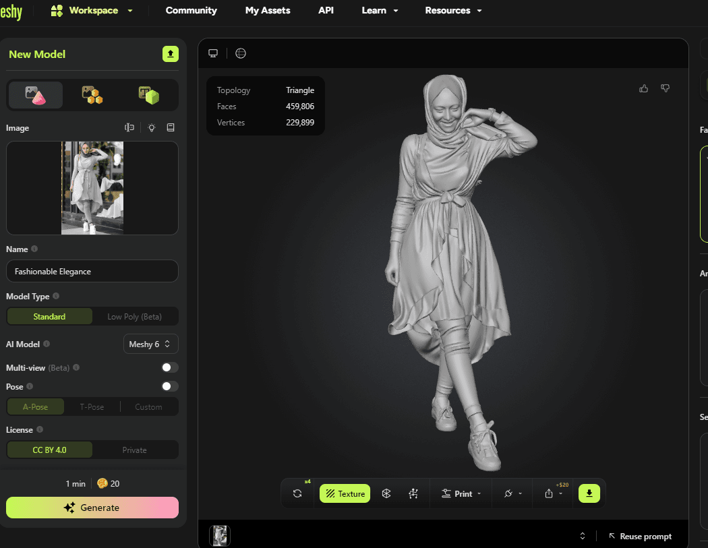Click the Meshy logo
Screen dimensions: 708x548
click(x=11, y=11)
